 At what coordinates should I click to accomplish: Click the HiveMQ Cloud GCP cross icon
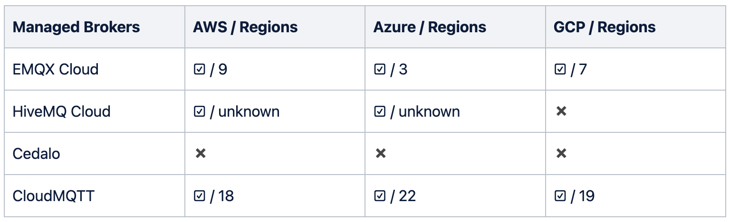(x=561, y=111)
